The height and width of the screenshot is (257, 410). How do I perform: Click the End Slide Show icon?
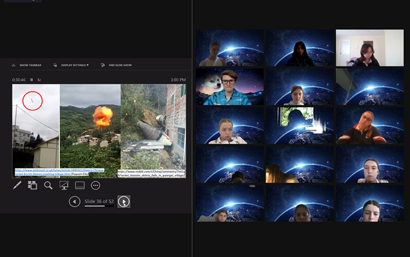coord(102,65)
